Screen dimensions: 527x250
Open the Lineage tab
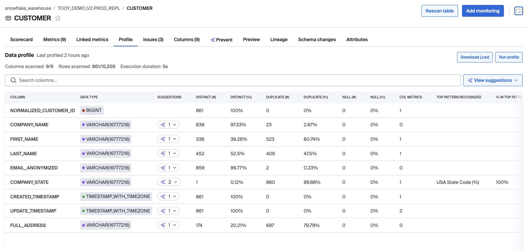(279, 39)
